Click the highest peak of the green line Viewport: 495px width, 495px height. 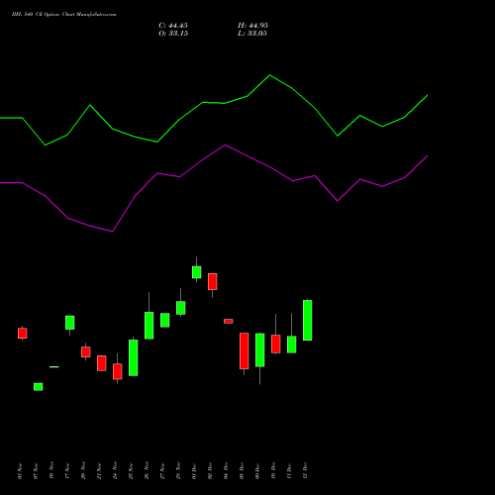click(270, 75)
